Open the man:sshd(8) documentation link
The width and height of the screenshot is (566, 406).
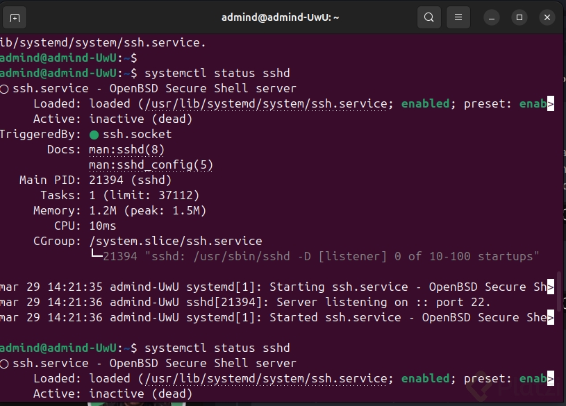tap(126, 149)
